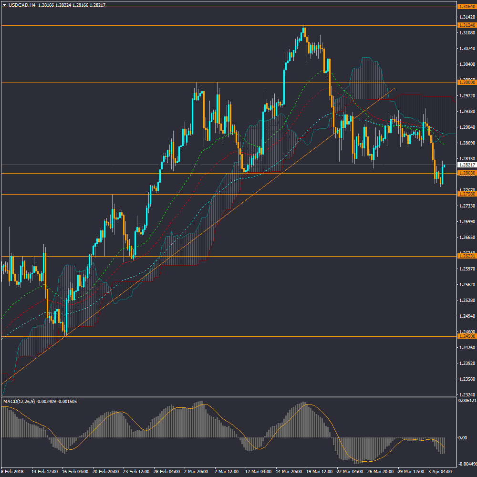Select the 19 Mar 12:00 time label
Viewport: 477px width, 477px height.
(319, 472)
